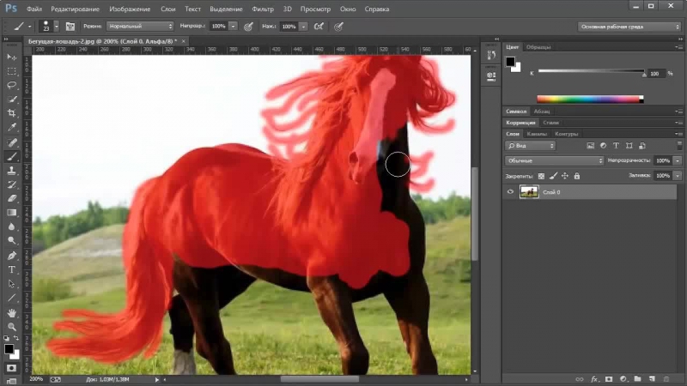Image resolution: width=687 pixels, height=386 pixels.
Task: Toggle pressure for opacity button
Action: (x=248, y=27)
